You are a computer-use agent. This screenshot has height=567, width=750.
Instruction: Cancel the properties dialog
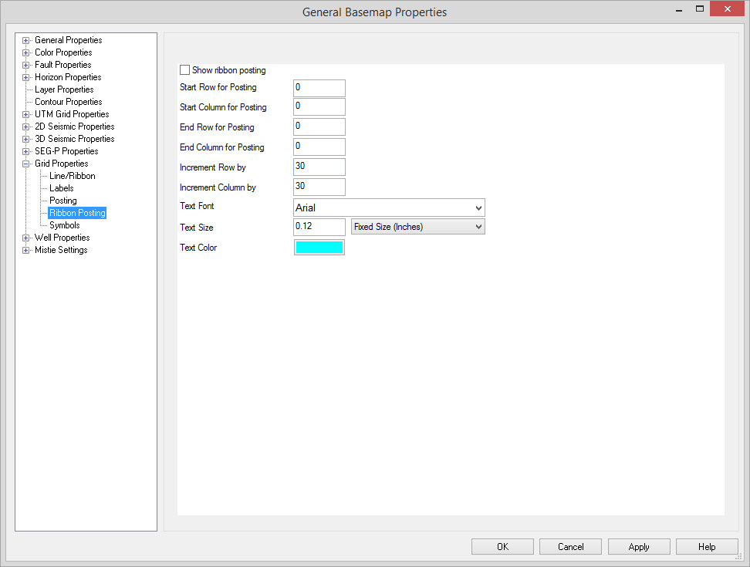pos(570,547)
